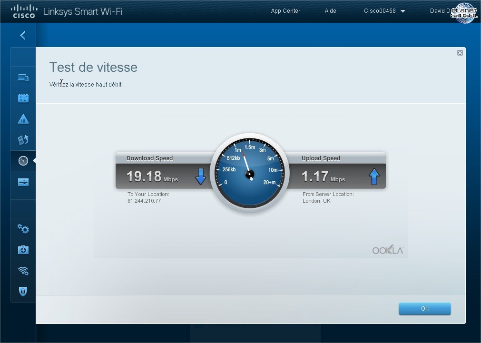Expand the Cisco00458 router dropdown
The height and width of the screenshot is (343, 481).
click(x=384, y=11)
